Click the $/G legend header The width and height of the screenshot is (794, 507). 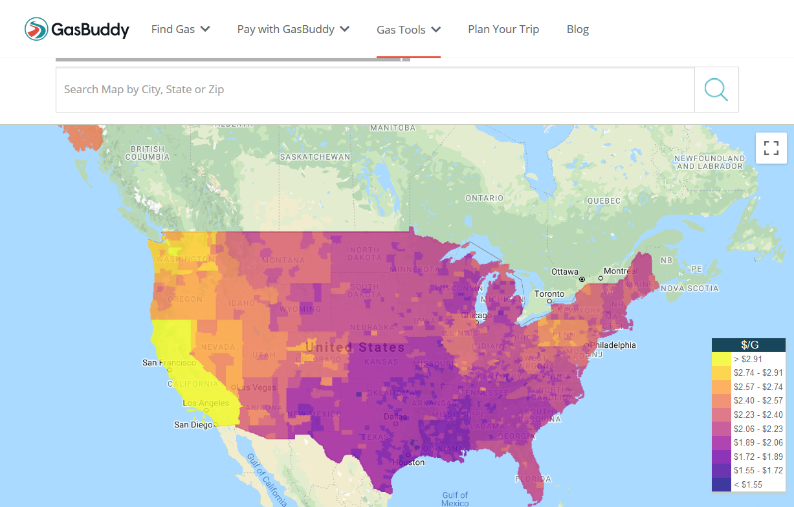pos(749,345)
